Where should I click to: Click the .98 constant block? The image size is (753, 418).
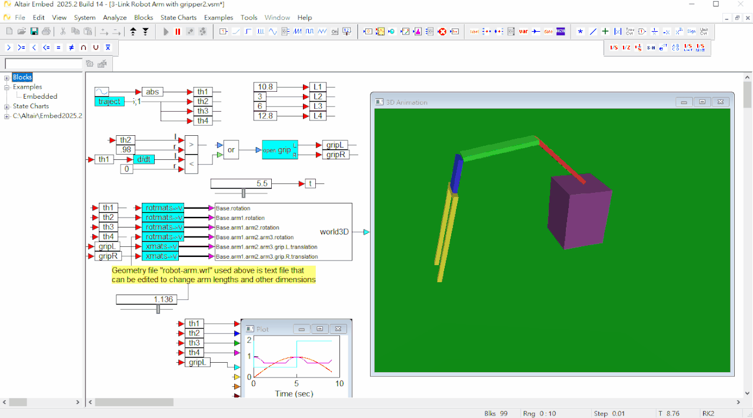[x=125, y=149]
